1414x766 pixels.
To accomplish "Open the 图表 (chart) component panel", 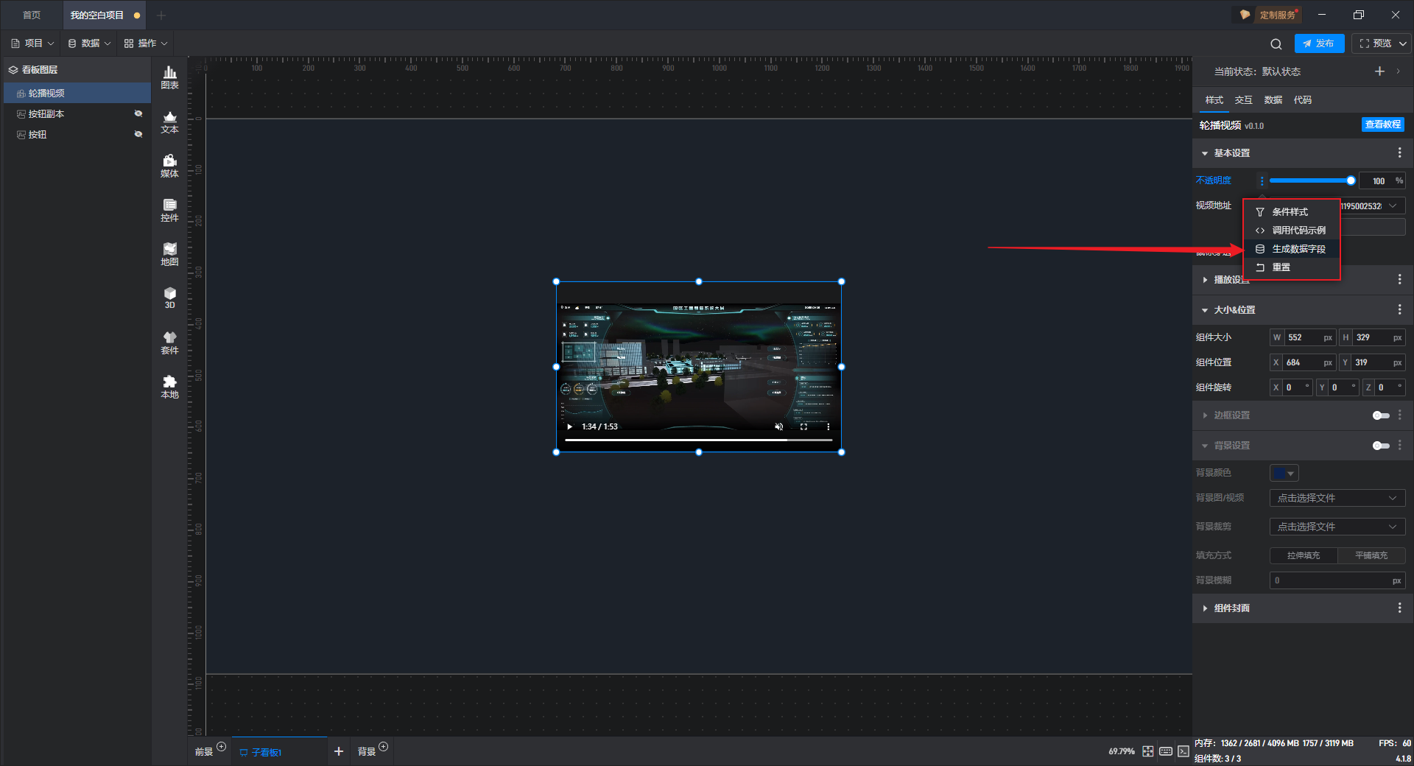I will coord(169,77).
